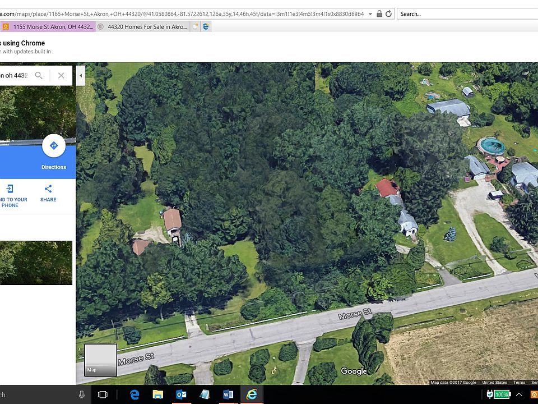Open Outlook from the taskbar

coord(181,394)
